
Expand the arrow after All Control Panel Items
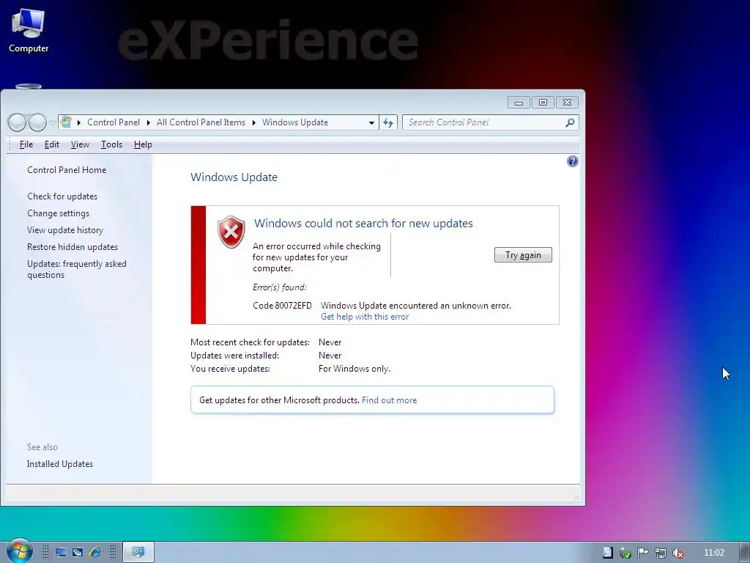pos(254,122)
